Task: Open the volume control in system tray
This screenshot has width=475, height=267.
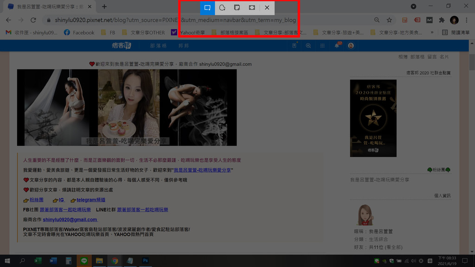Action: pos(414,261)
